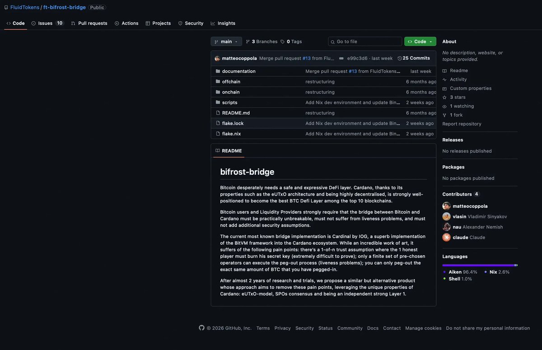542x350 pixels.
Task: Click the matteocoppola avatar in the commit bar
Action: point(218,58)
